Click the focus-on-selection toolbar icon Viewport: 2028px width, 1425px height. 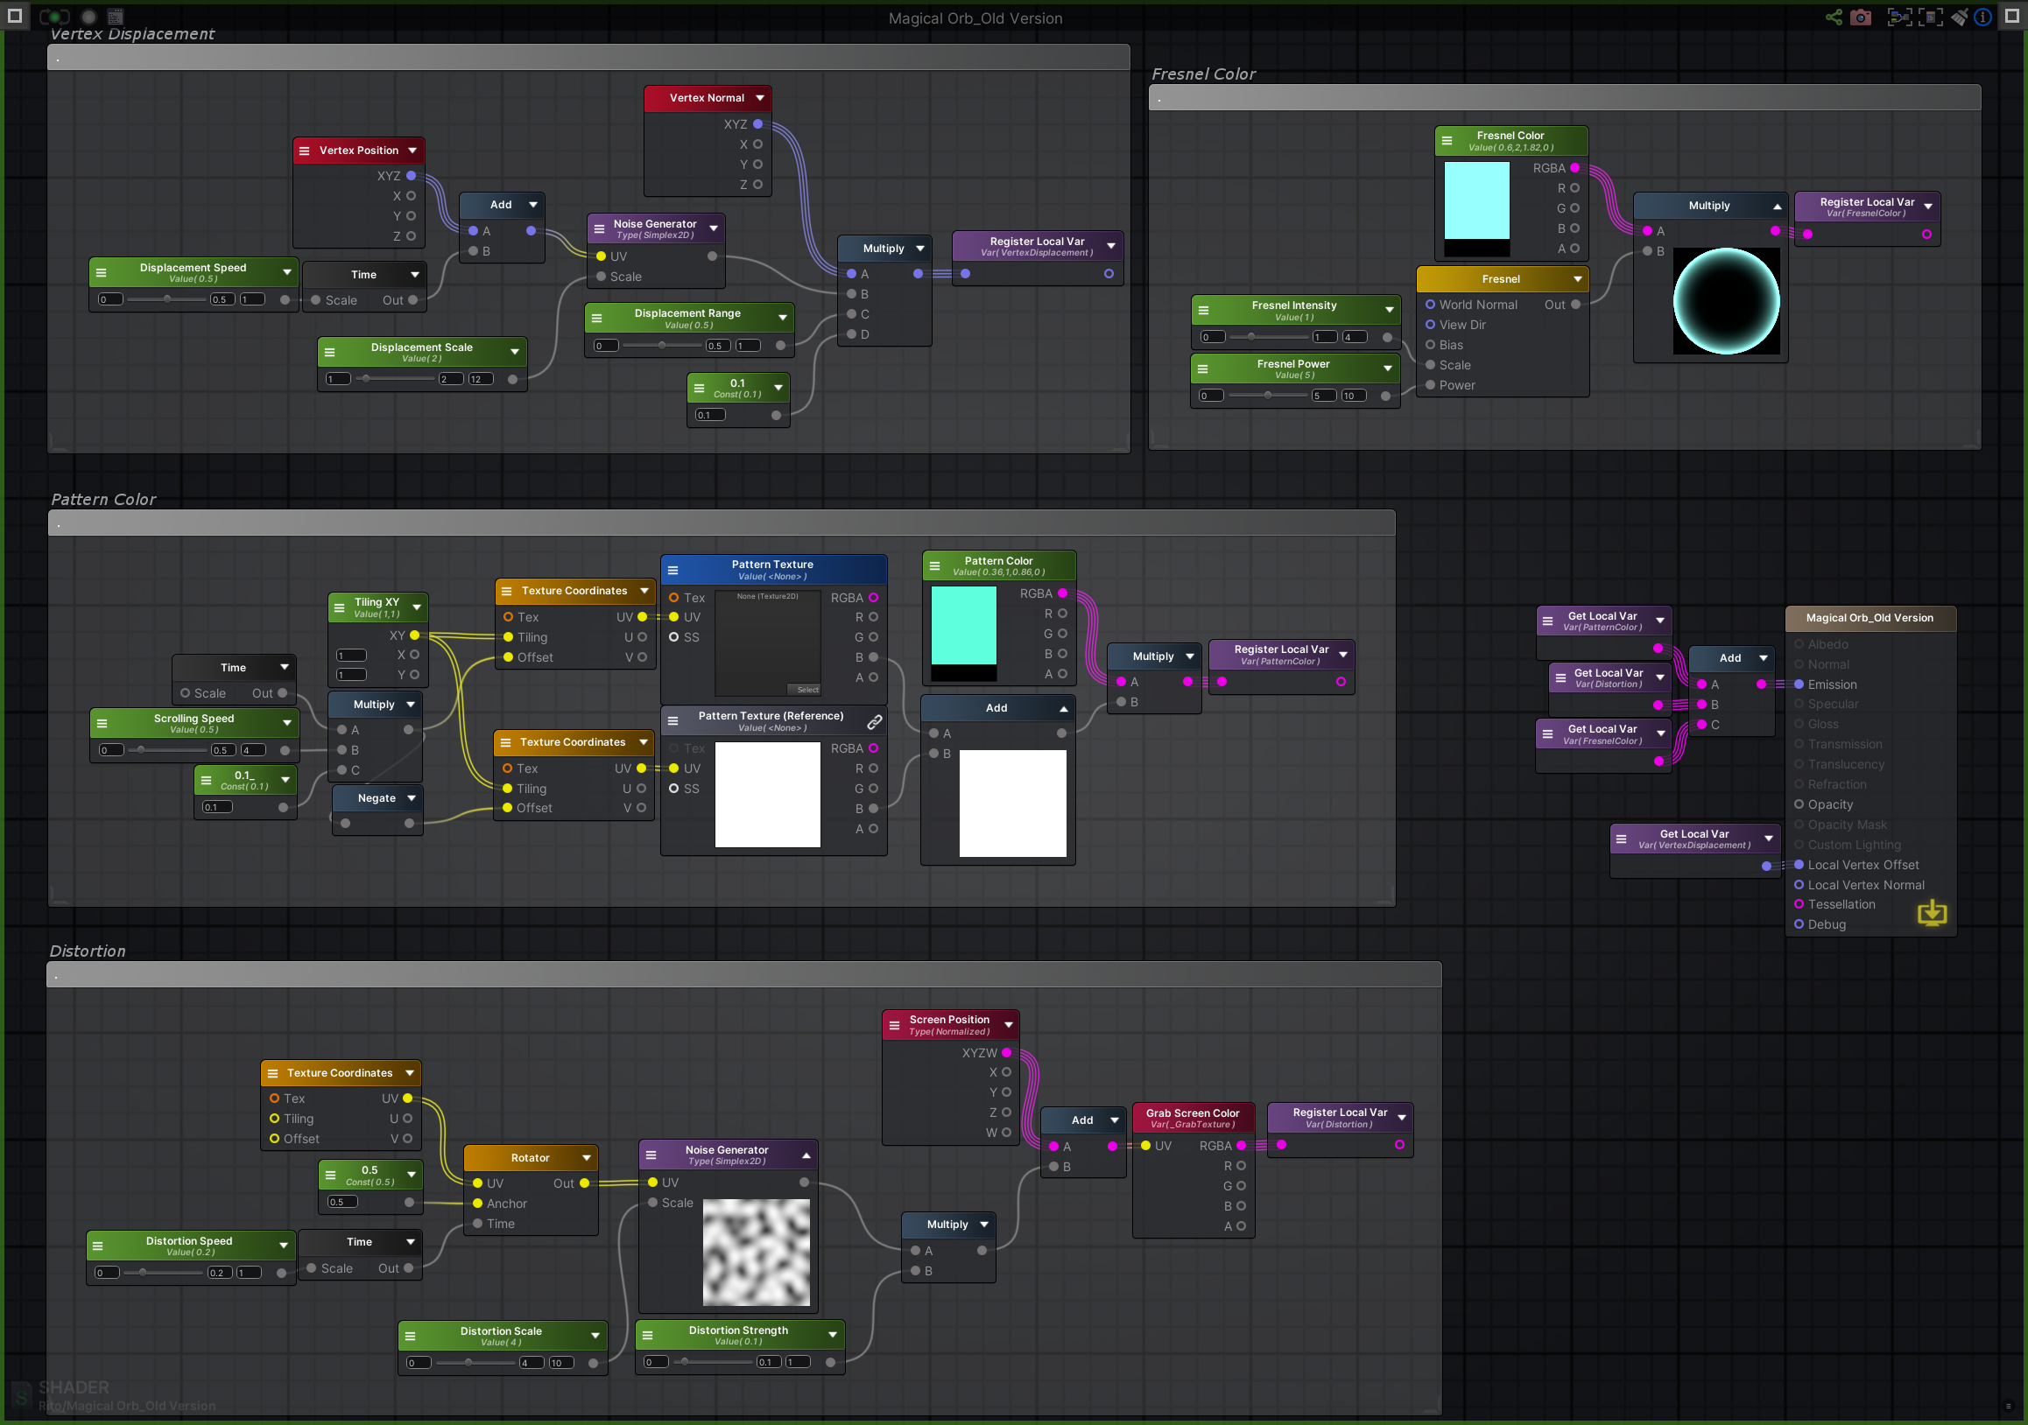coord(1901,17)
